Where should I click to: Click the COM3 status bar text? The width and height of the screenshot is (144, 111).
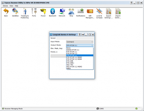tap(102, 109)
